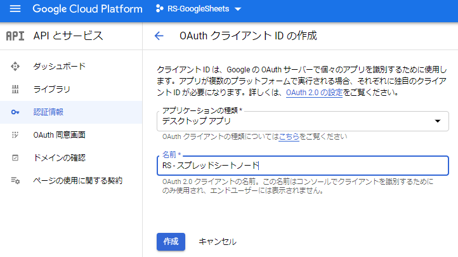Image resolution: width=458 pixels, height=257 pixels.
Task: Click the OAuth クライアント ID の作成 title
Action: (x=248, y=36)
